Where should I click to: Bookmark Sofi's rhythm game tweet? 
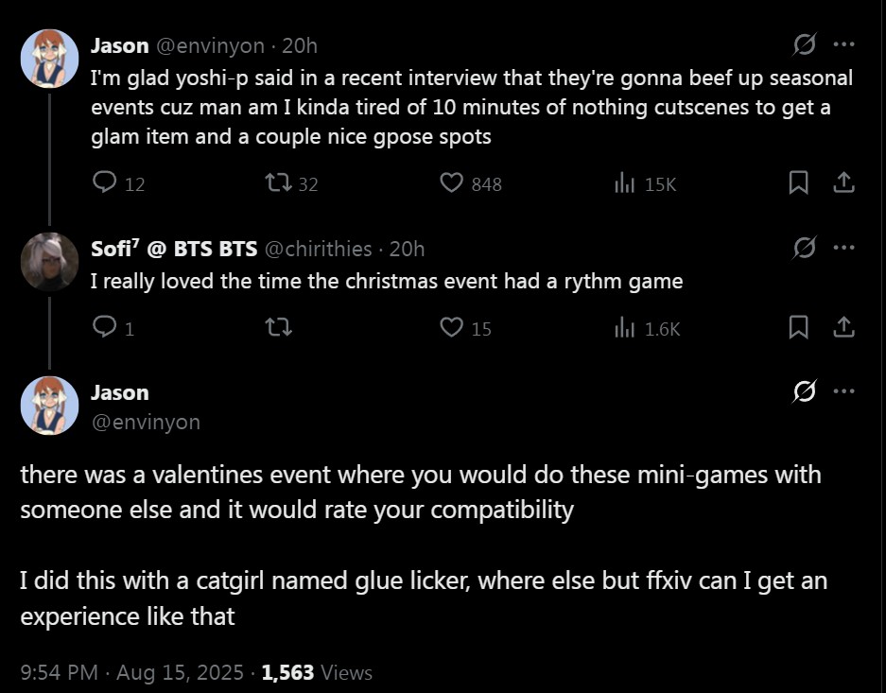799,328
